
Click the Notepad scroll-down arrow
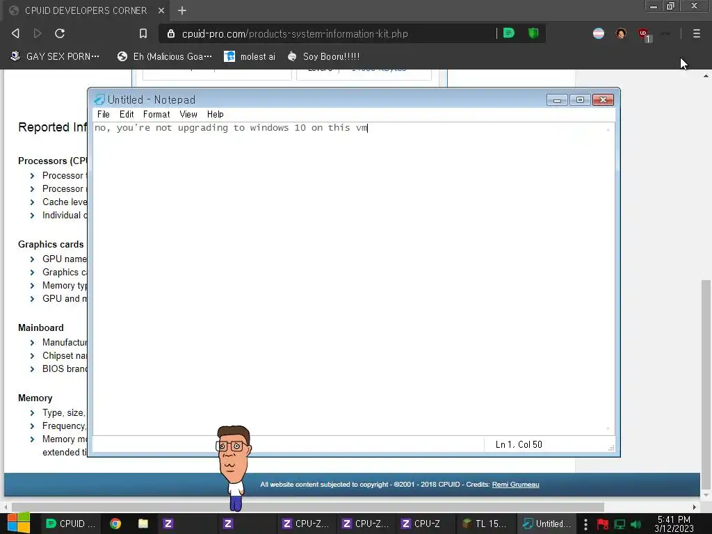(x=608, y=428)
